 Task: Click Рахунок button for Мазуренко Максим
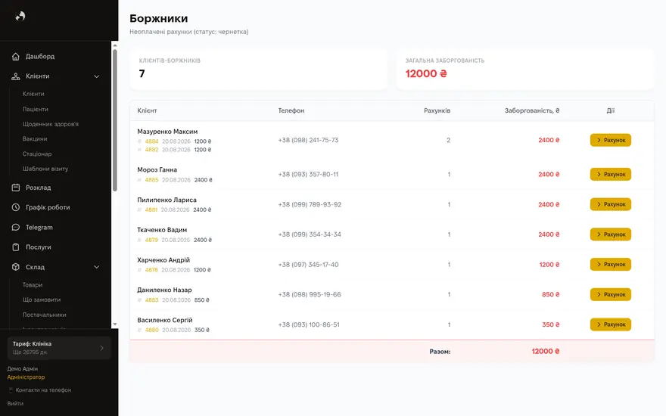click(610, 140)
